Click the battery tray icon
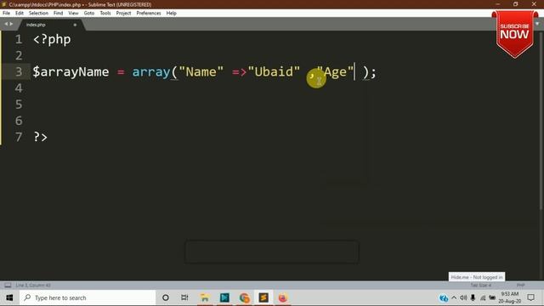The image size is (544, 306). [492, 297]
